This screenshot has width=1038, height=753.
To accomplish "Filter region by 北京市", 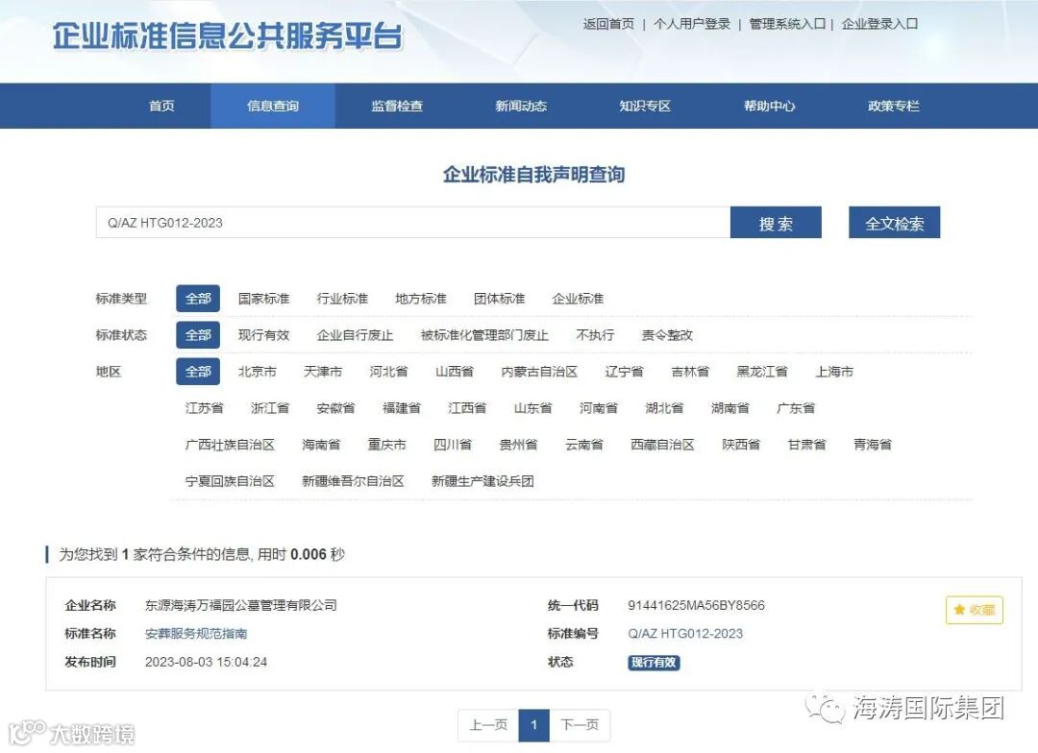I will [257, 371].
